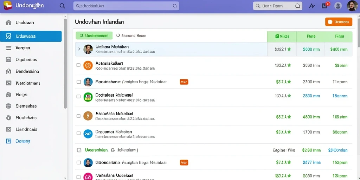
Task: Open the Verpiret sidebar item
Action: click(31, 48)
